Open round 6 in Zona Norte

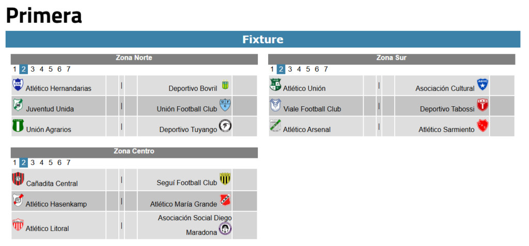[59, 69]
